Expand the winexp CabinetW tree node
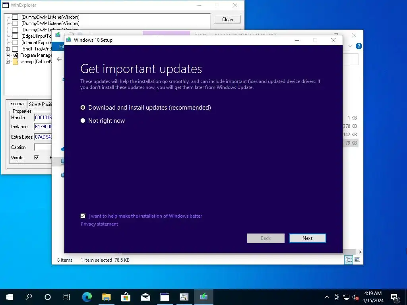This screenshot has height=305, width=407. [8, 62]
